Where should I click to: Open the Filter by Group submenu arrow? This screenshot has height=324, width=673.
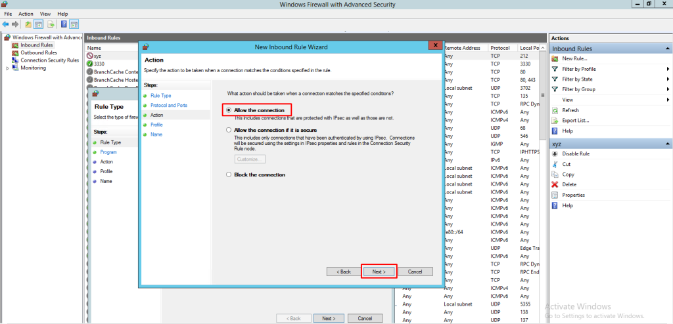pyautogui.click(x=668, y=90)
